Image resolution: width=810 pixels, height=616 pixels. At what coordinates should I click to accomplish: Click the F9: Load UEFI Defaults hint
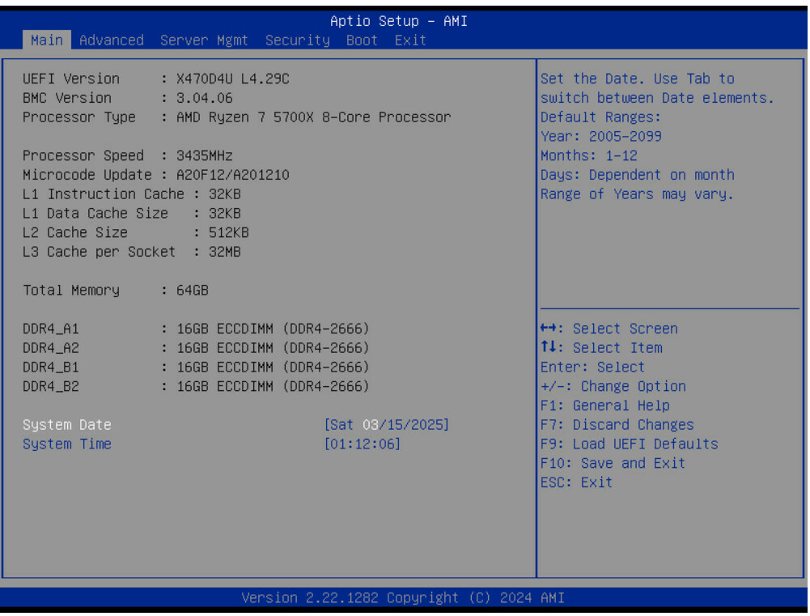(630, 444)
